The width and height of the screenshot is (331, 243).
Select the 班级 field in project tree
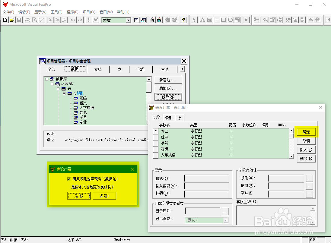[x=83, y=98]
